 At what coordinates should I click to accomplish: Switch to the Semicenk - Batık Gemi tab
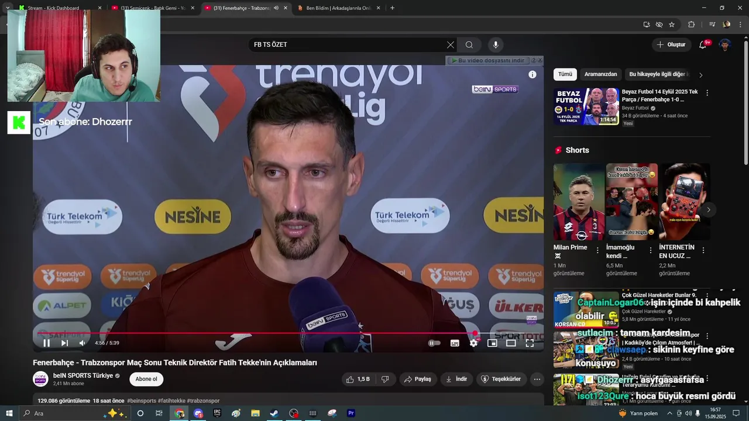[x=152, y=8]
